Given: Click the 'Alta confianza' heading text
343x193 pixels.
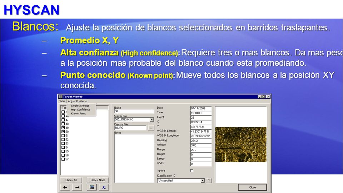Looking at the screenshot, I should [x=89, y=53].
